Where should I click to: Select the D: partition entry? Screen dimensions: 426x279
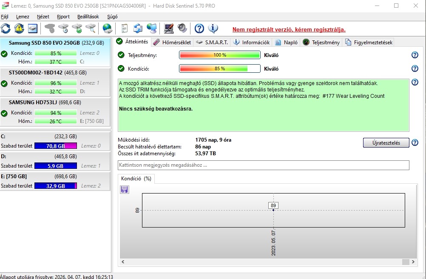coord(55,161)
